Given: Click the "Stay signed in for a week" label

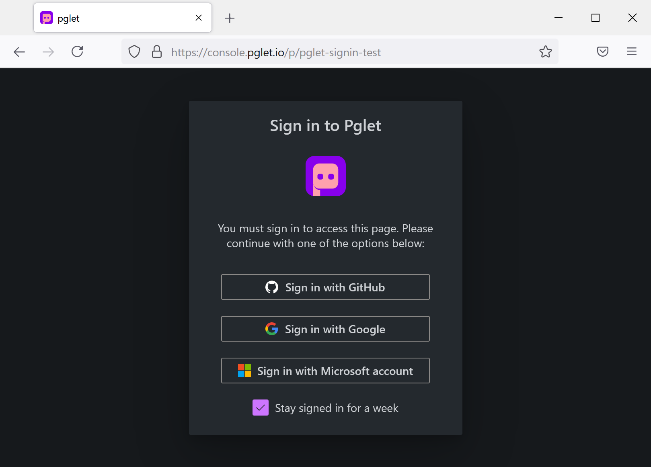Looking at the screenshot, I should click(x=337, y=408).
